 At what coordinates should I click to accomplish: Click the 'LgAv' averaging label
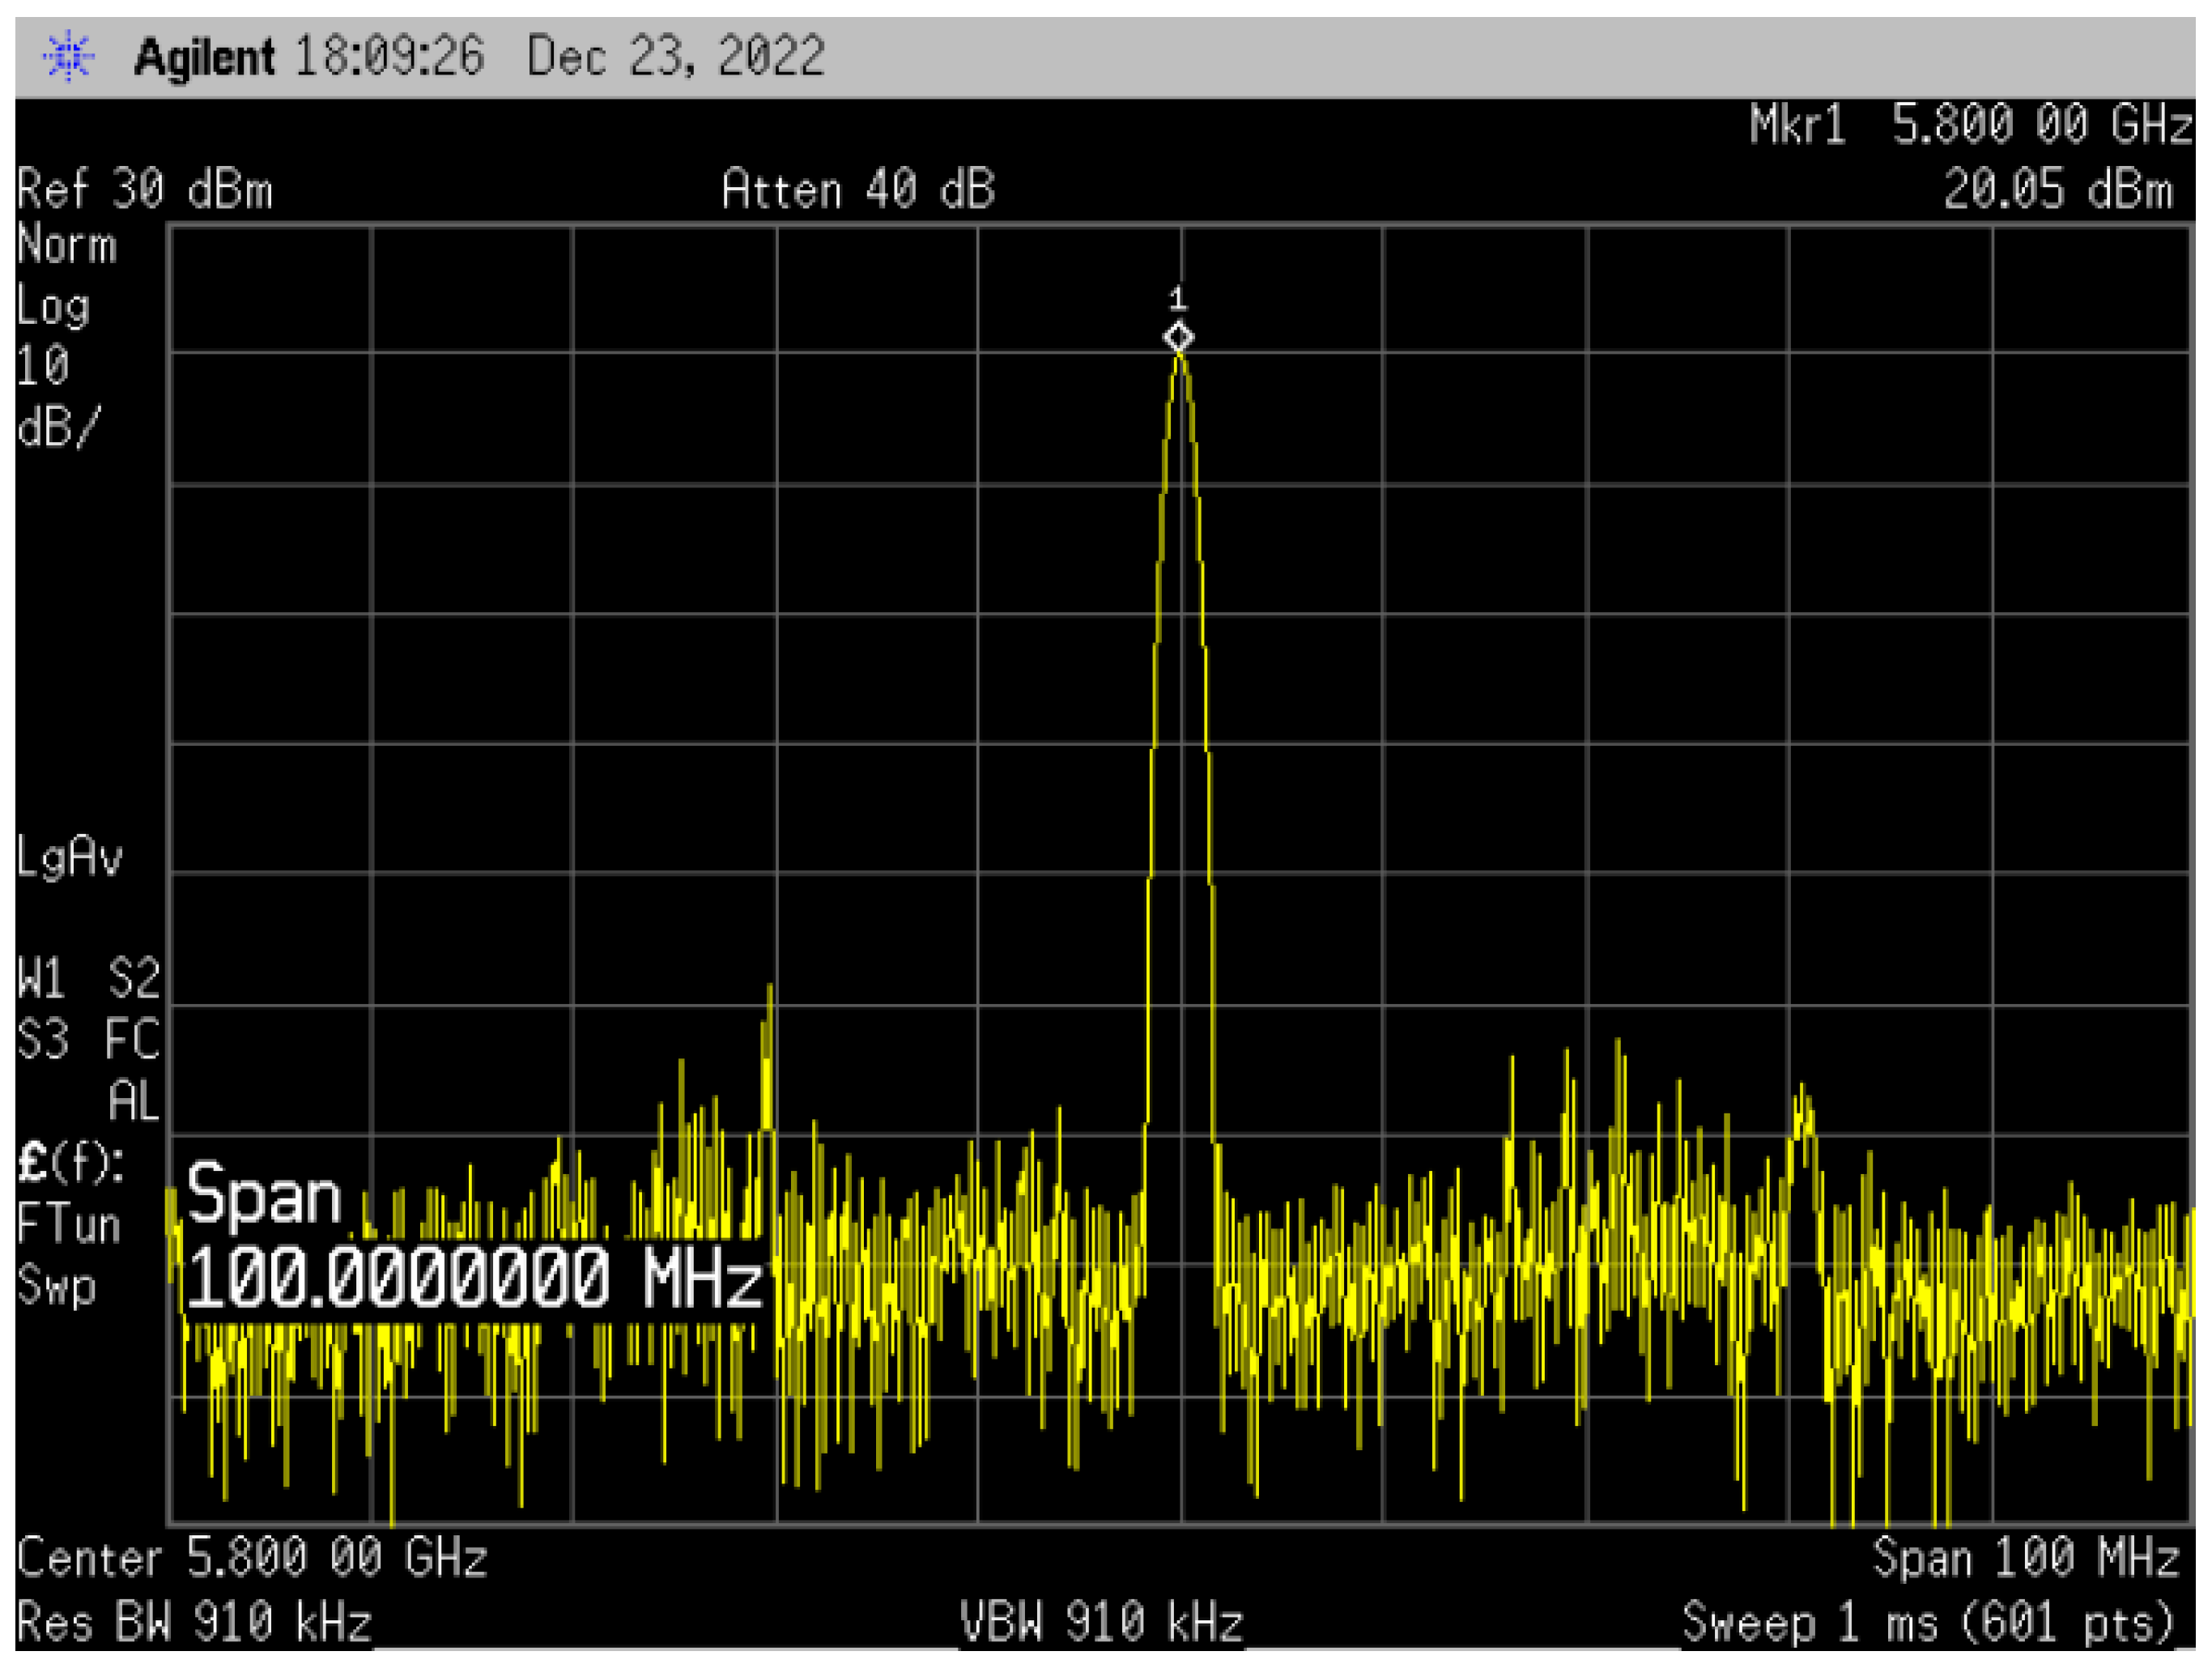click(x=69, y=858)
